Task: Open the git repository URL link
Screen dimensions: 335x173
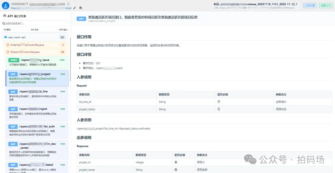Action: (41, 8)
